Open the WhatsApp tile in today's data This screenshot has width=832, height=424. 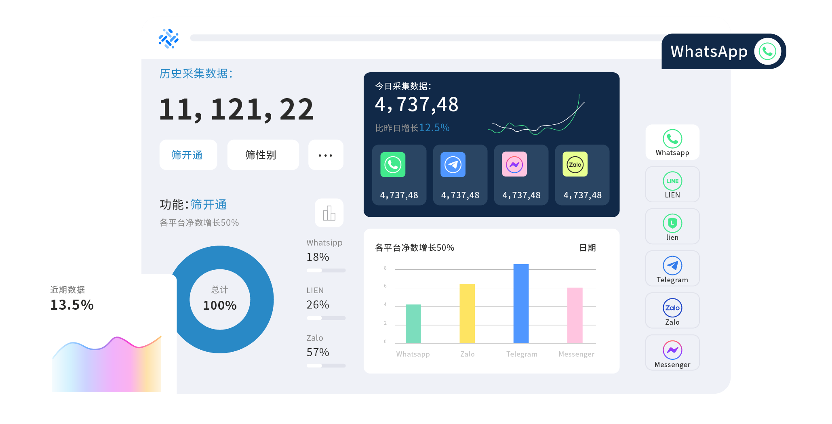(399, 175)
